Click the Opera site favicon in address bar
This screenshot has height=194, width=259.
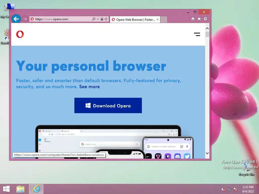[32, 19]
